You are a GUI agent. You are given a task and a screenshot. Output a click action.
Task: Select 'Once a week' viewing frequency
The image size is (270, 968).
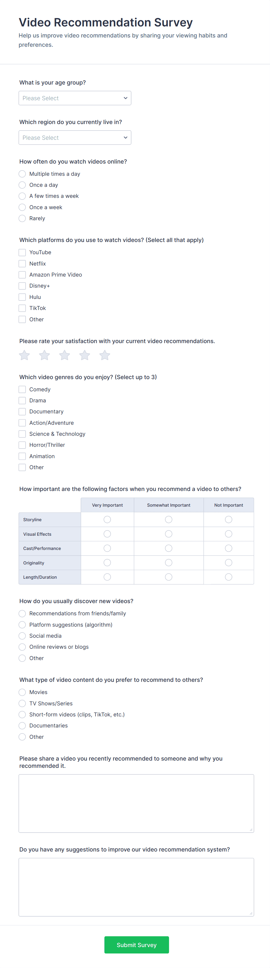[x=23, y=207]
